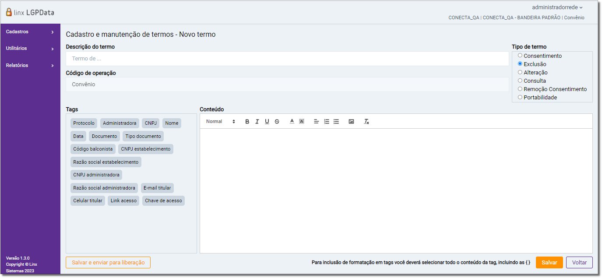Open the Normal heading style dropdown

coord(221,122)
